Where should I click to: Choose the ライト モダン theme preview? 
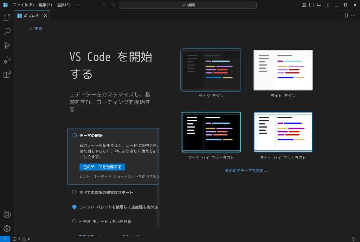pos(283,70)
